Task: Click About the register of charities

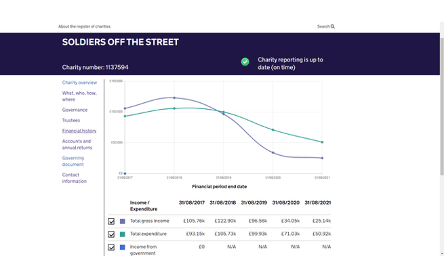Action: [84, 26]
